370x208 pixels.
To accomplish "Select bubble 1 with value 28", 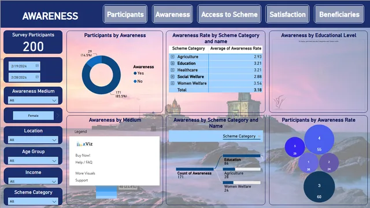I will 308,163.
